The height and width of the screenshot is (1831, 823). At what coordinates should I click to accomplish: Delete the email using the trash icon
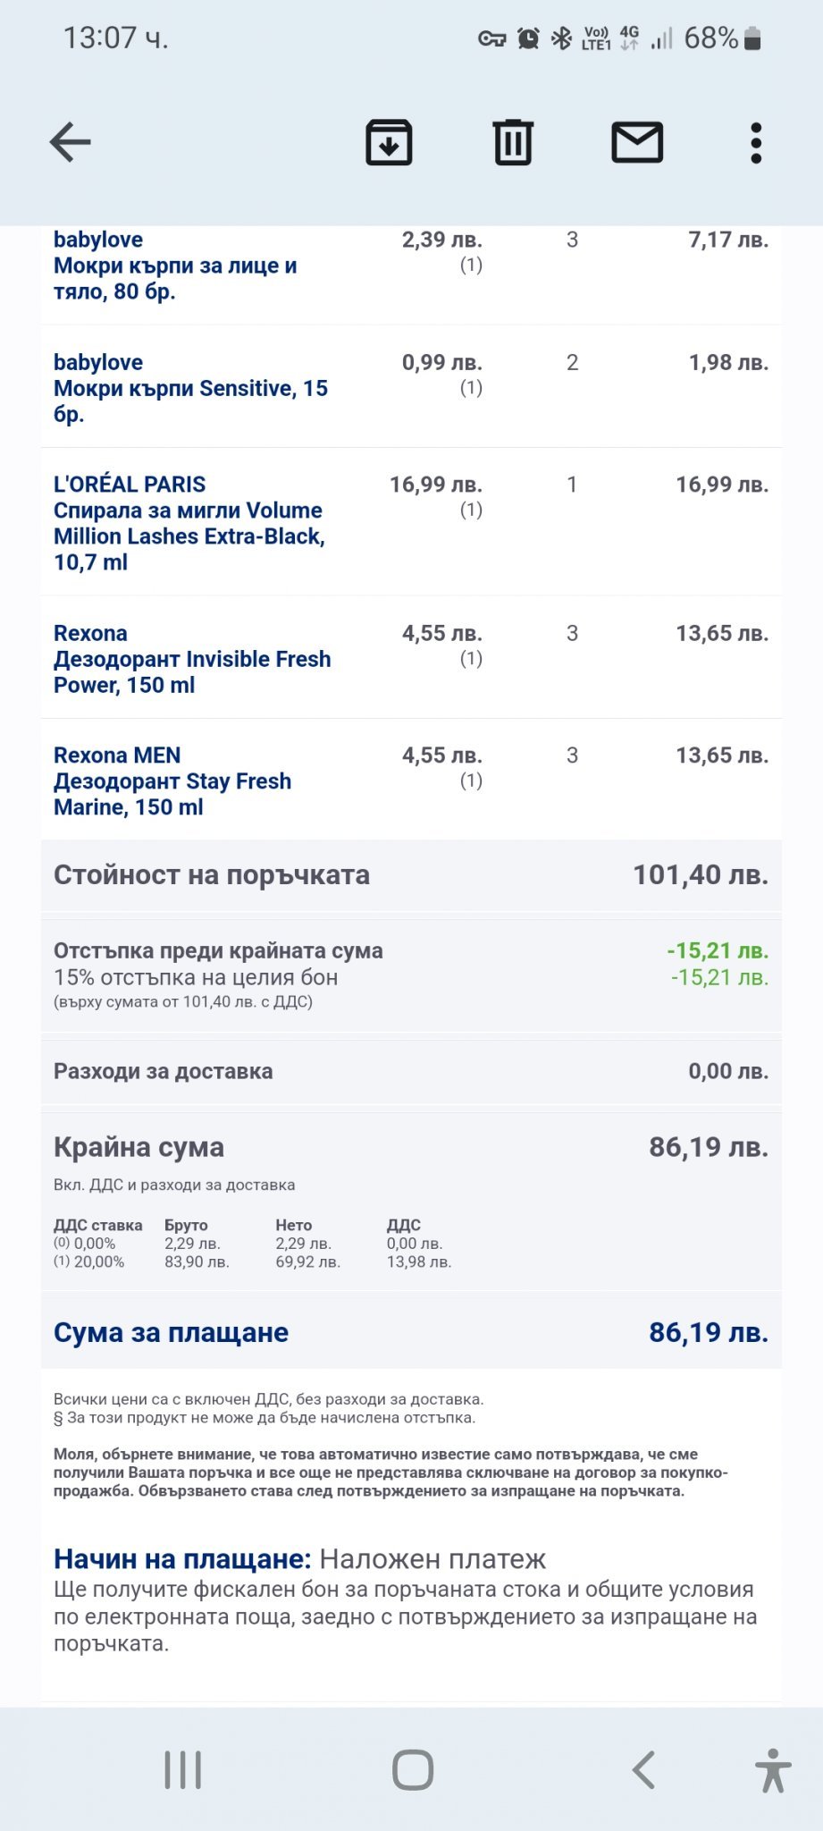tap(513, 142)
